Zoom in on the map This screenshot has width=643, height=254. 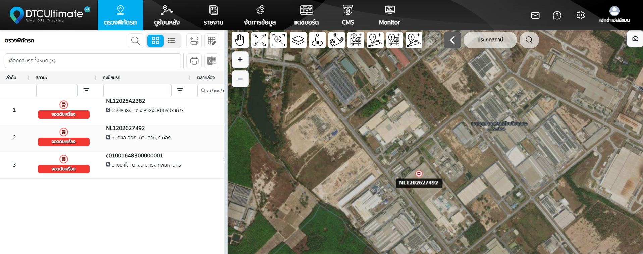point(240,60)
